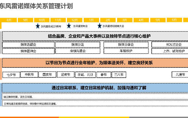Click the star icon beside 东风雷诺年会
Viewport: 188px width, 118px height.
tap(69, 26)
